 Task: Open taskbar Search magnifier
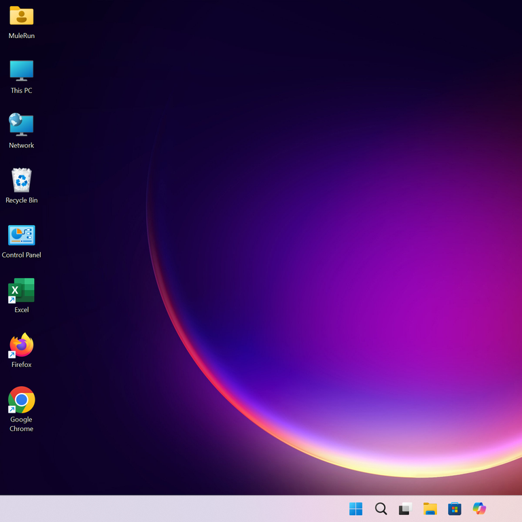point(381,509)
